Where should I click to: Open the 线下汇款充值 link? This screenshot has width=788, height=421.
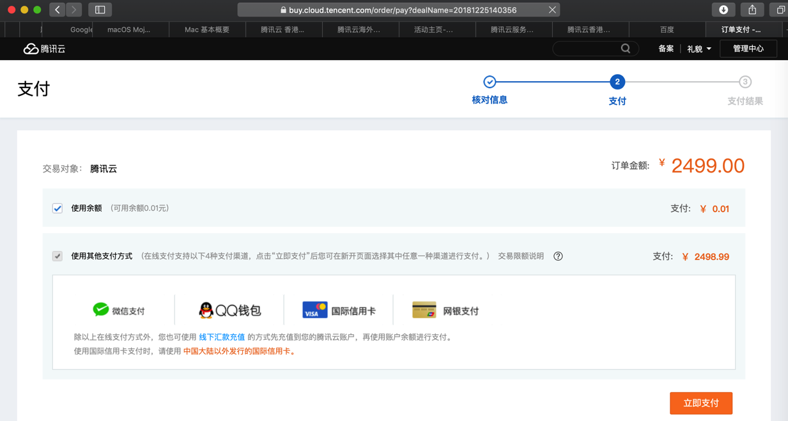(222, 337)
